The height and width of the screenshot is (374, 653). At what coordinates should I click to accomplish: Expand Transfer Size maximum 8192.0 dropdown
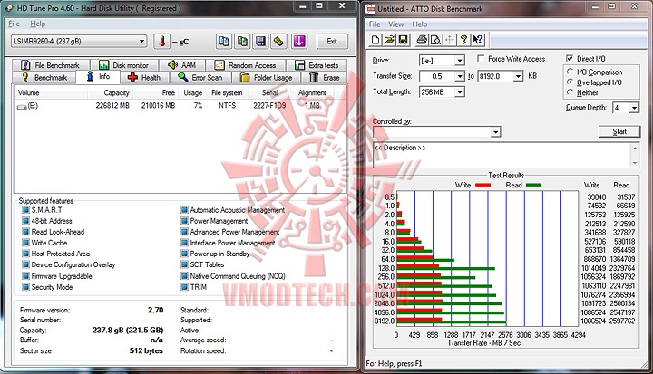point(518,76)
